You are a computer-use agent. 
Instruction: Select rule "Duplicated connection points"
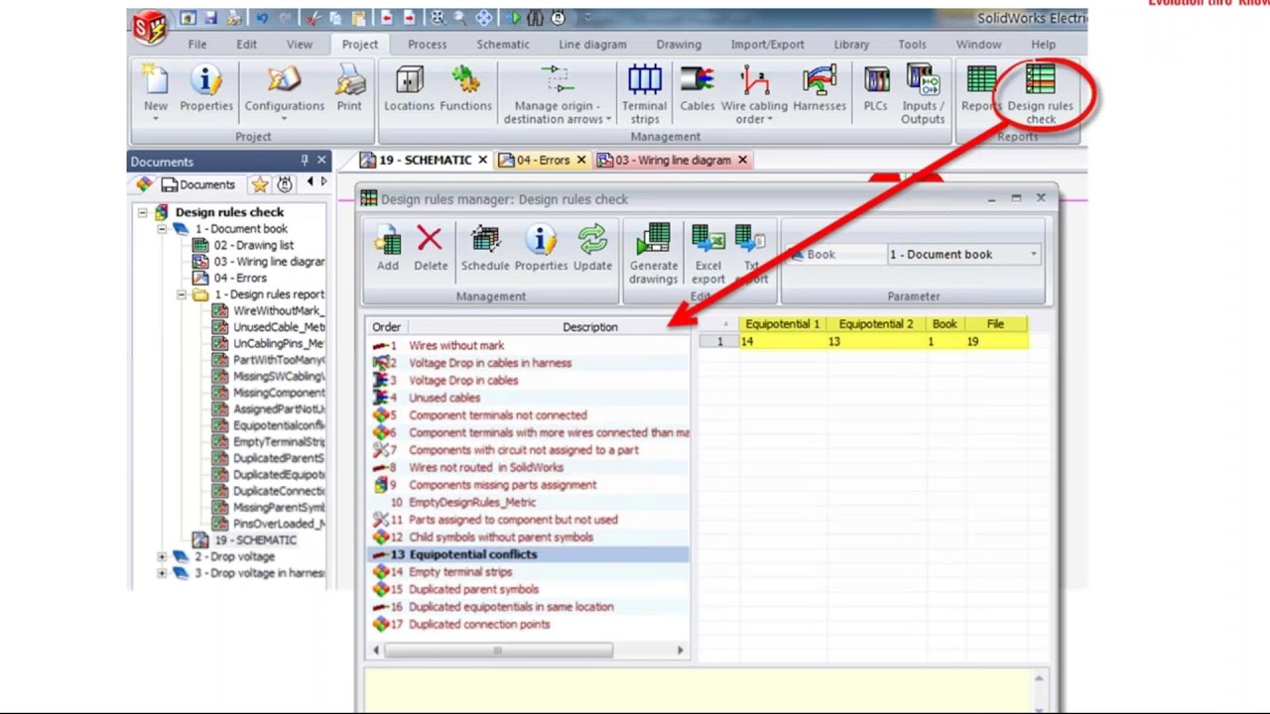[x=479, y=625]
